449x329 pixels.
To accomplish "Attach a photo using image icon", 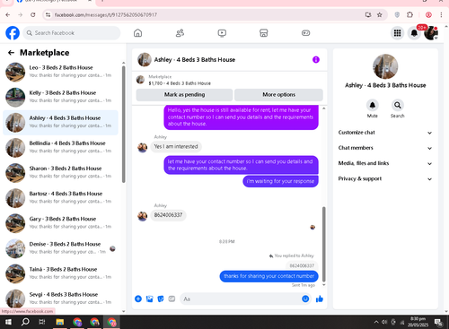I will coord(149,299).
